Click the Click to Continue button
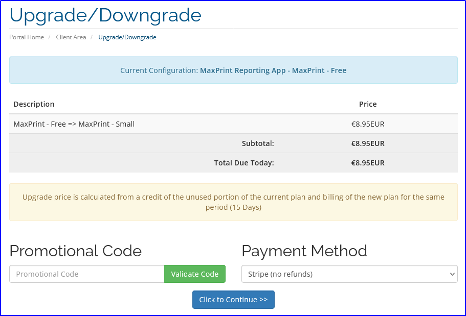Screen dimensions: 466x316 (233, 300)
